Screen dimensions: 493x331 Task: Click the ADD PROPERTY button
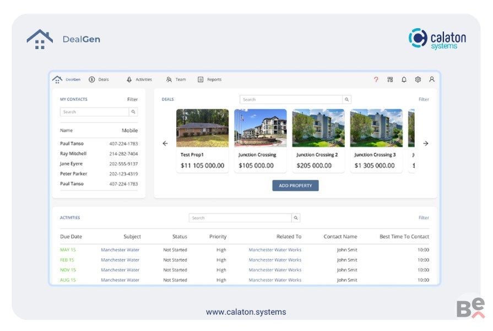[295, 185]
